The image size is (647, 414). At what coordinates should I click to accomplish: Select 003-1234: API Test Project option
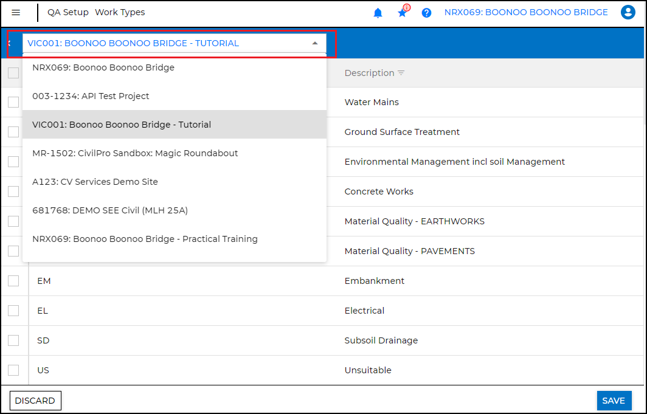[x=175, y=96]
